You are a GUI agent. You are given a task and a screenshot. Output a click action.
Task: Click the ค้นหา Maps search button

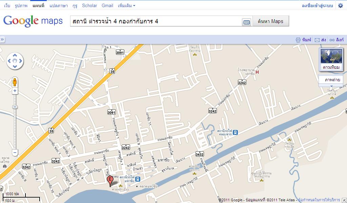pyautogui.click(x=270, y=21)
